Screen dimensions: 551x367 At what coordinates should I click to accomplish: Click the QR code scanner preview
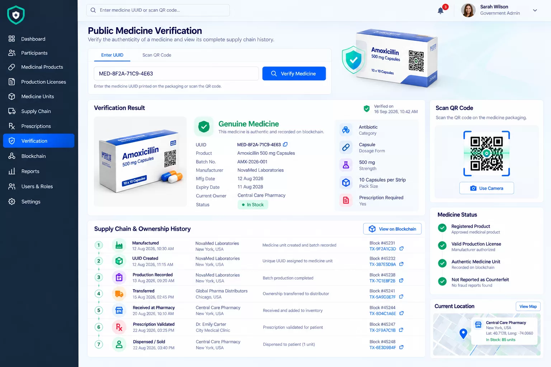click(486, 153)
